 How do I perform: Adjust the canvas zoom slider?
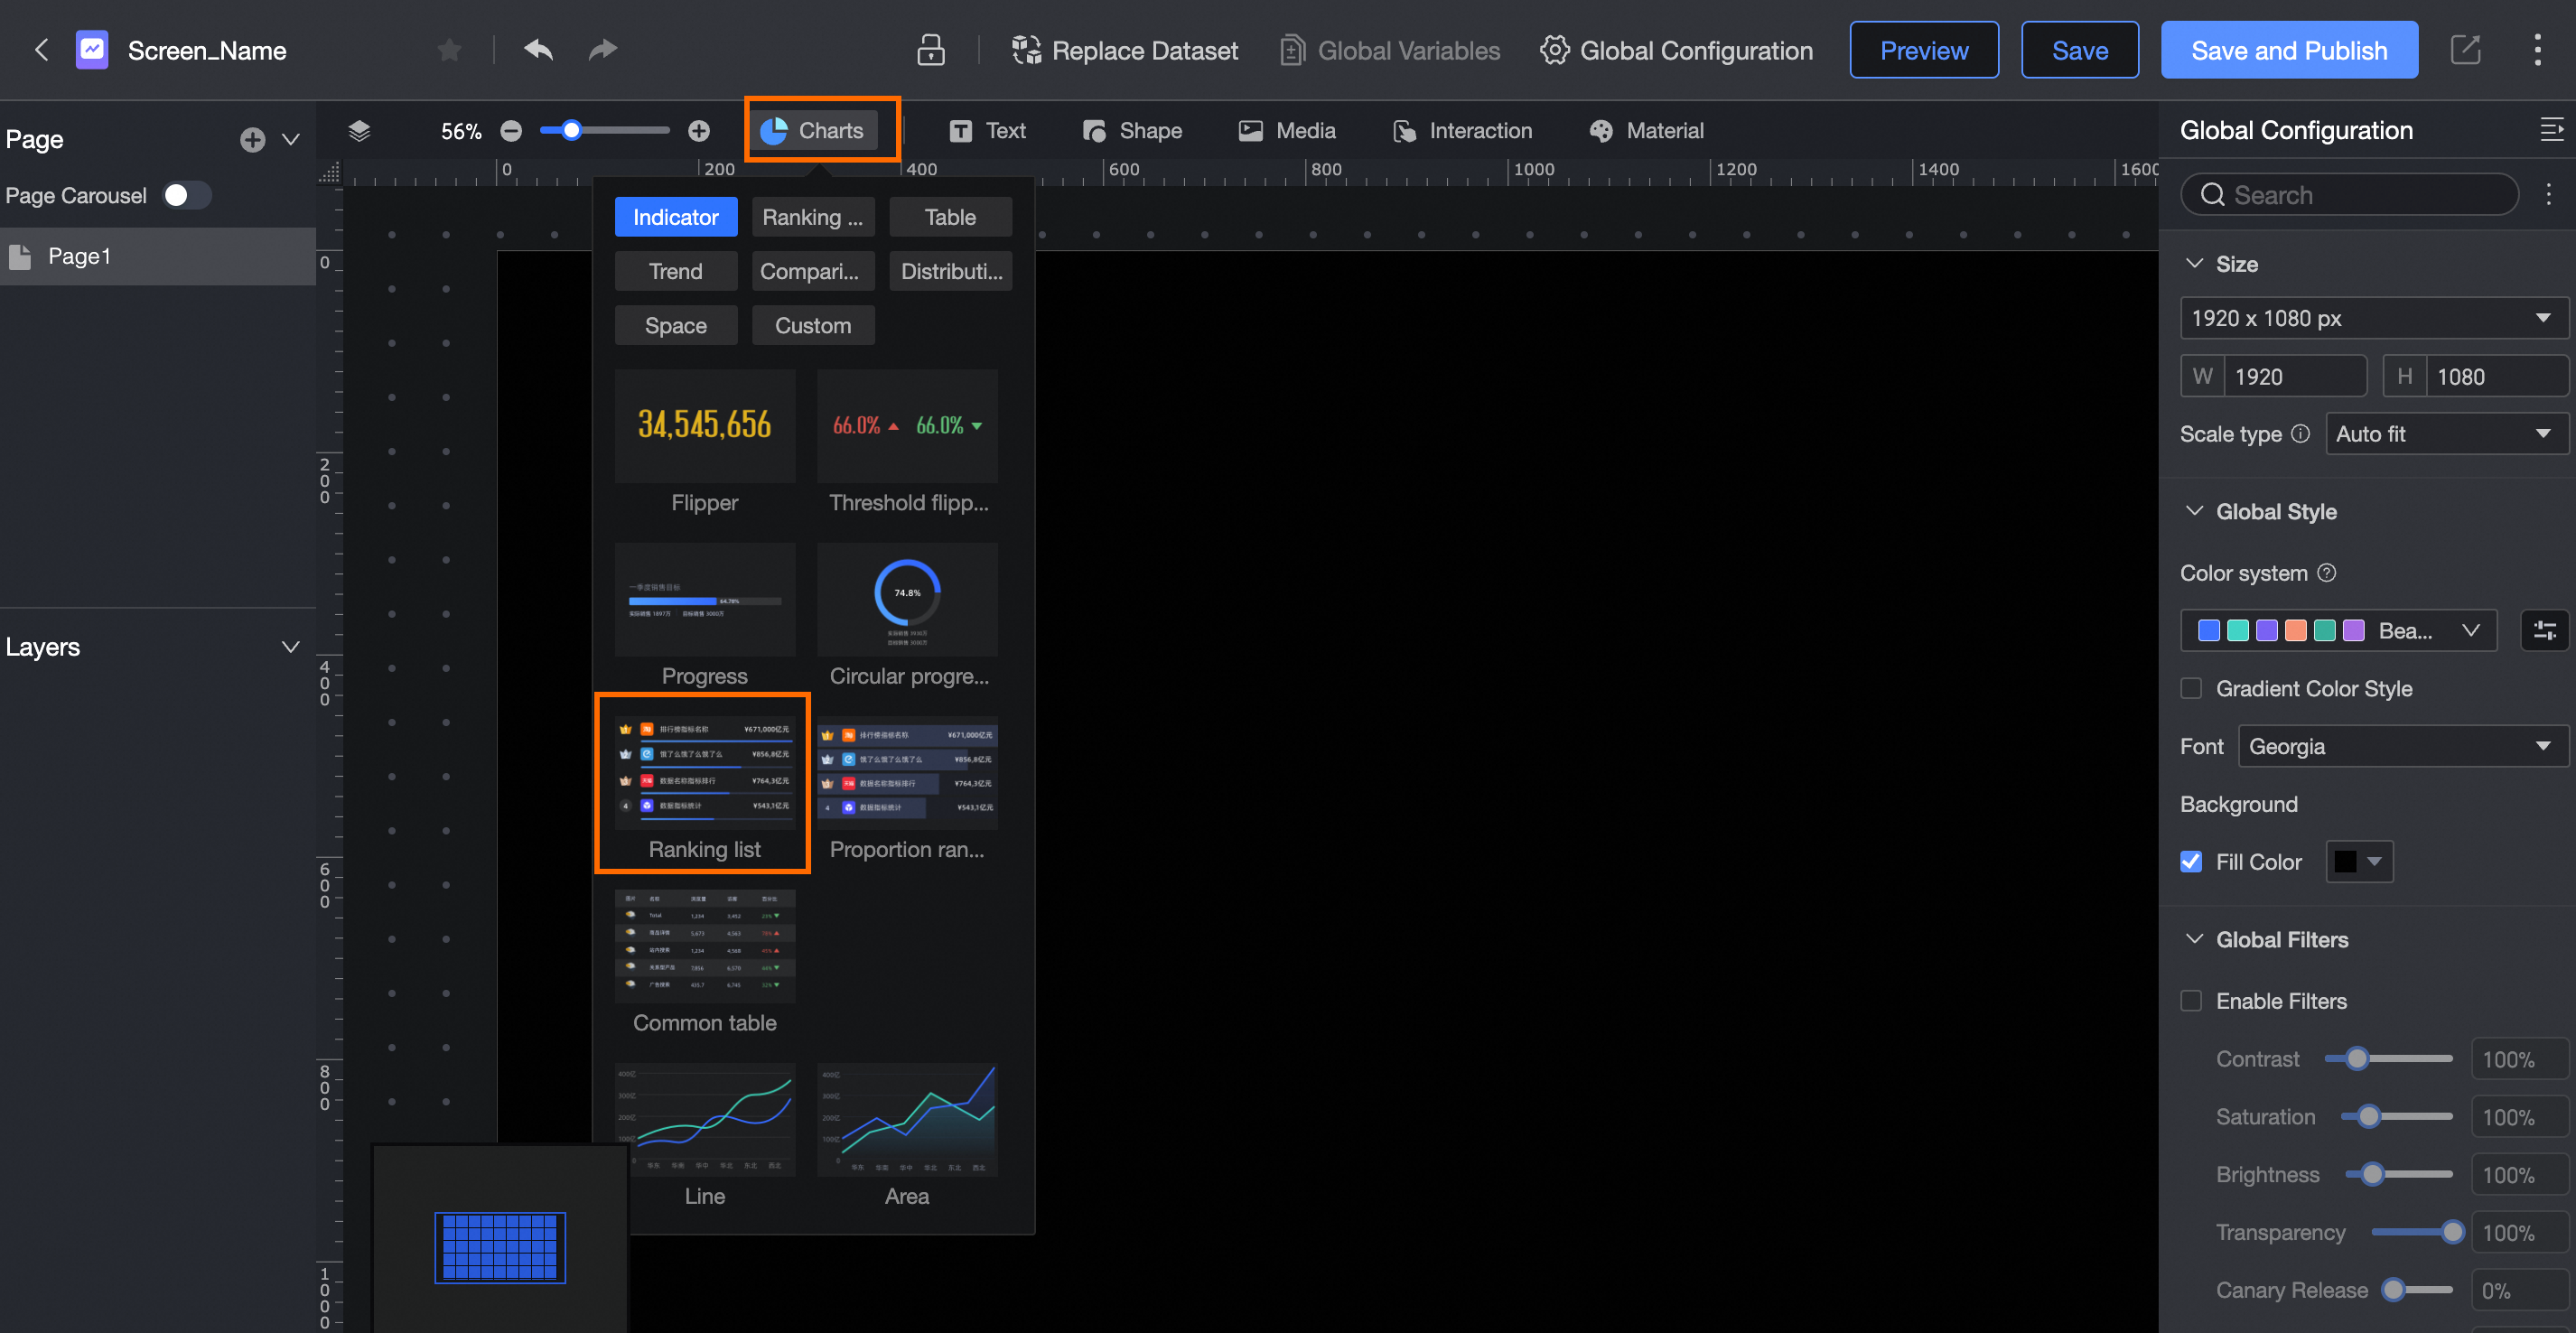click(604, 131)
